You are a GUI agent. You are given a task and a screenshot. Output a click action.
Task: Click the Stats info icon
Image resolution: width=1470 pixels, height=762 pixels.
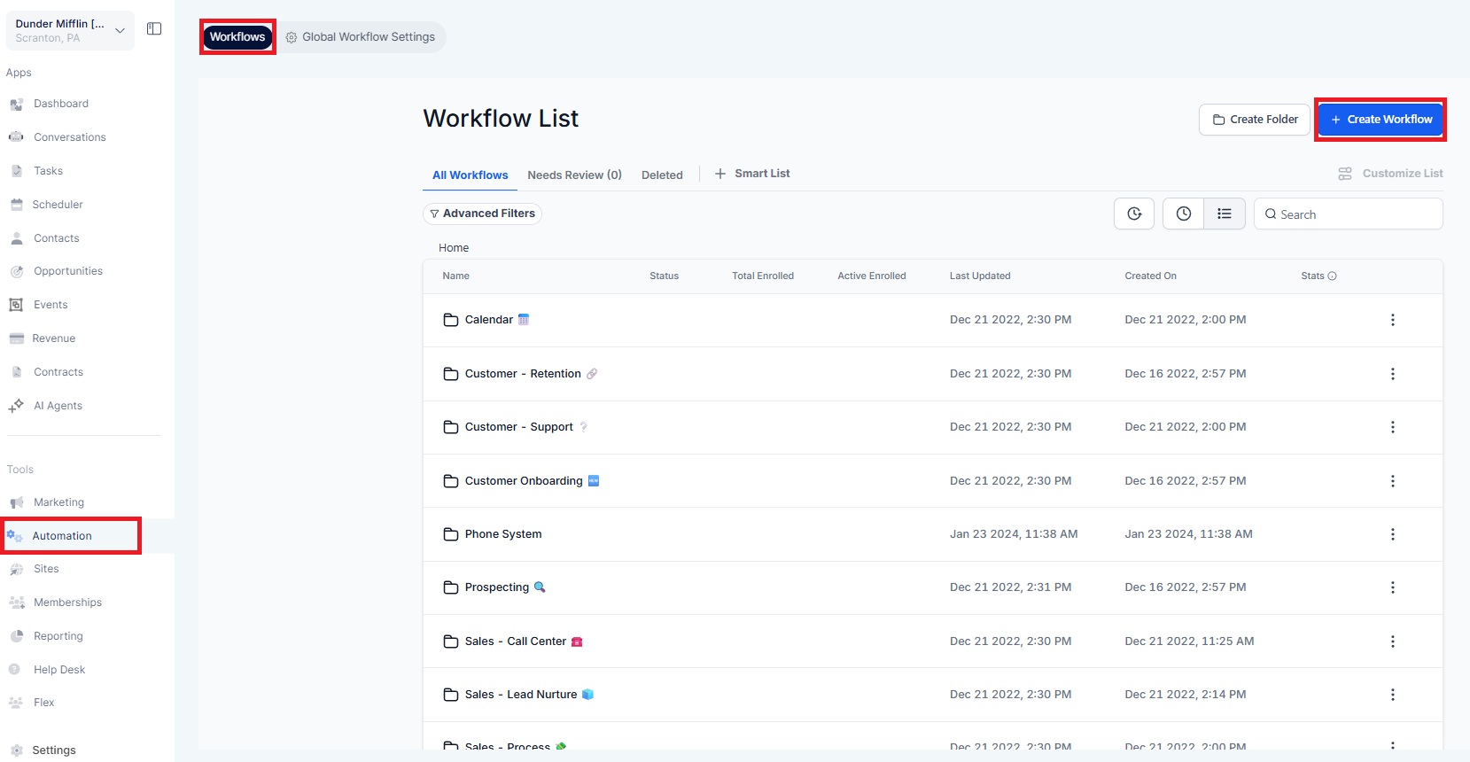pyautogui.click(x=1332, y=276)
